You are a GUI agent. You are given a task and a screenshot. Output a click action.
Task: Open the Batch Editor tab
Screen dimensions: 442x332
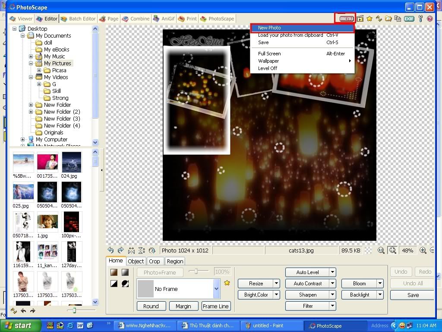pyautogui.click(x=78, y=19)
